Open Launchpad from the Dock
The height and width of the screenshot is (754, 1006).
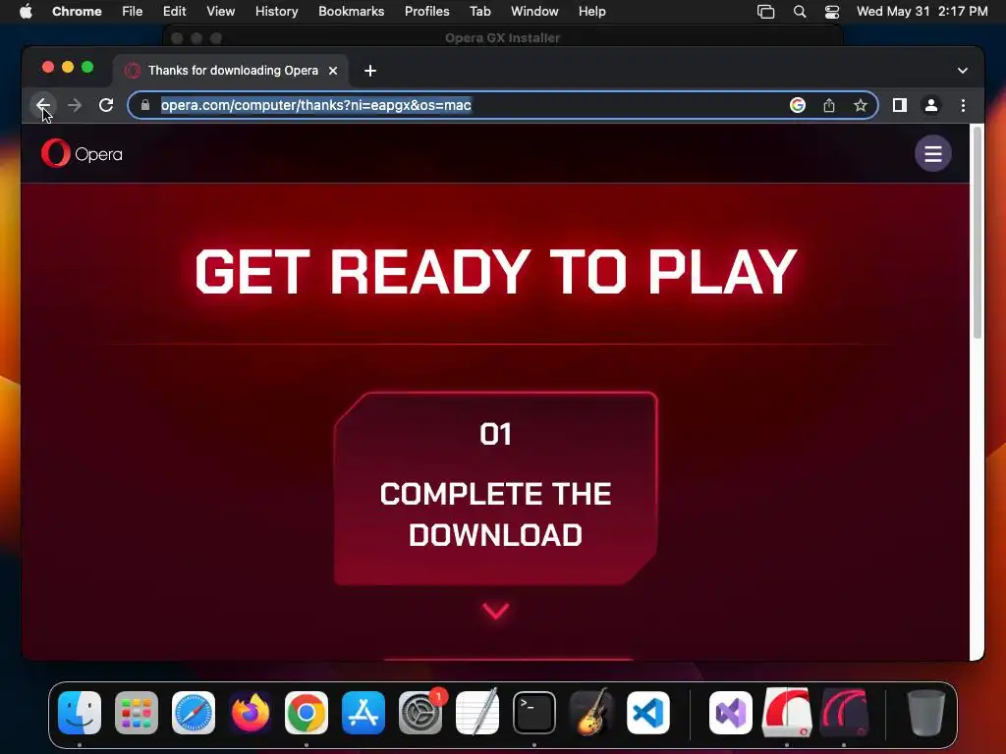pos(137,713)
